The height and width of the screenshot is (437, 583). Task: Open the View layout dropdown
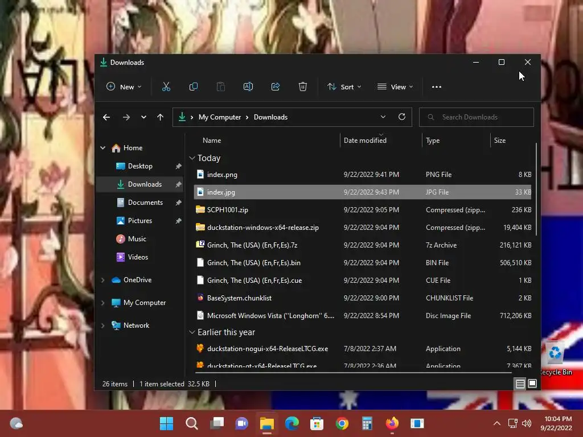pyautogui.click(x=395, y=87)
